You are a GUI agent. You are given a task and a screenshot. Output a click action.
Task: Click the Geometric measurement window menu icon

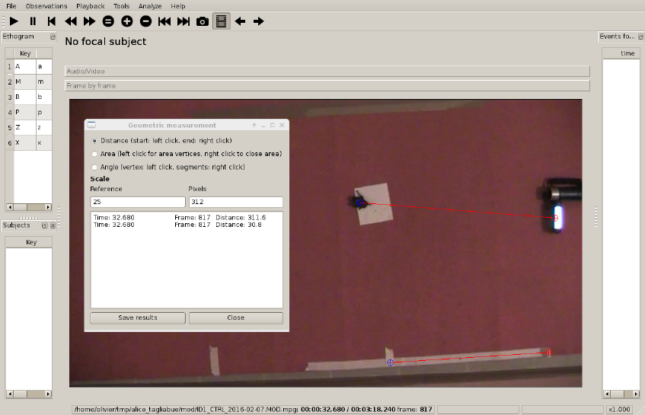pos(91,125)
